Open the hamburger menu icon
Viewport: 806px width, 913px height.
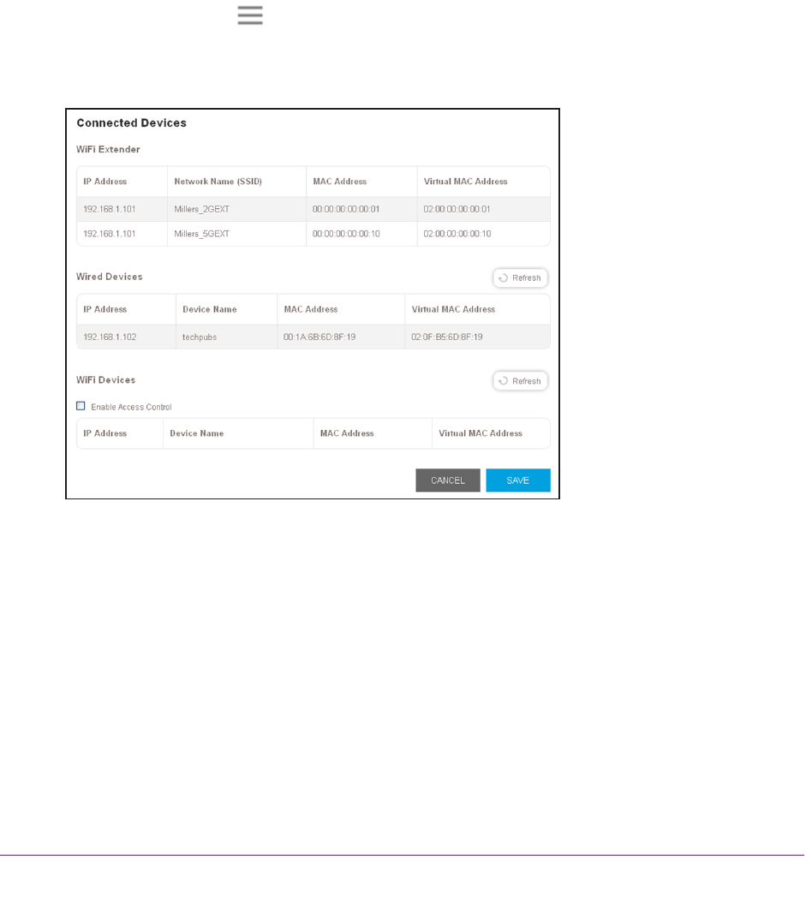coord(250,15)
